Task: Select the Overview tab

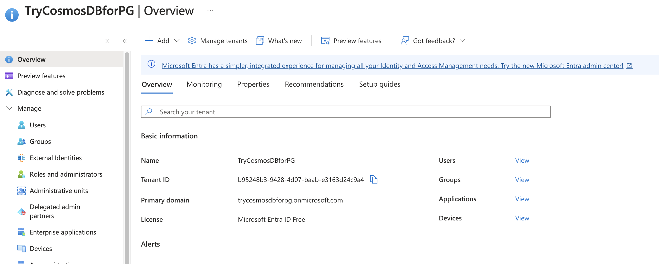Action: coord(157,84)
